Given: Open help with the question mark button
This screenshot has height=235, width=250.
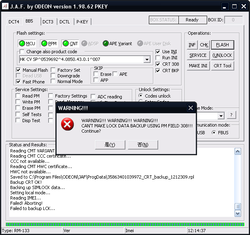Looking at the screenshot, I should click(x=231, y=115).
